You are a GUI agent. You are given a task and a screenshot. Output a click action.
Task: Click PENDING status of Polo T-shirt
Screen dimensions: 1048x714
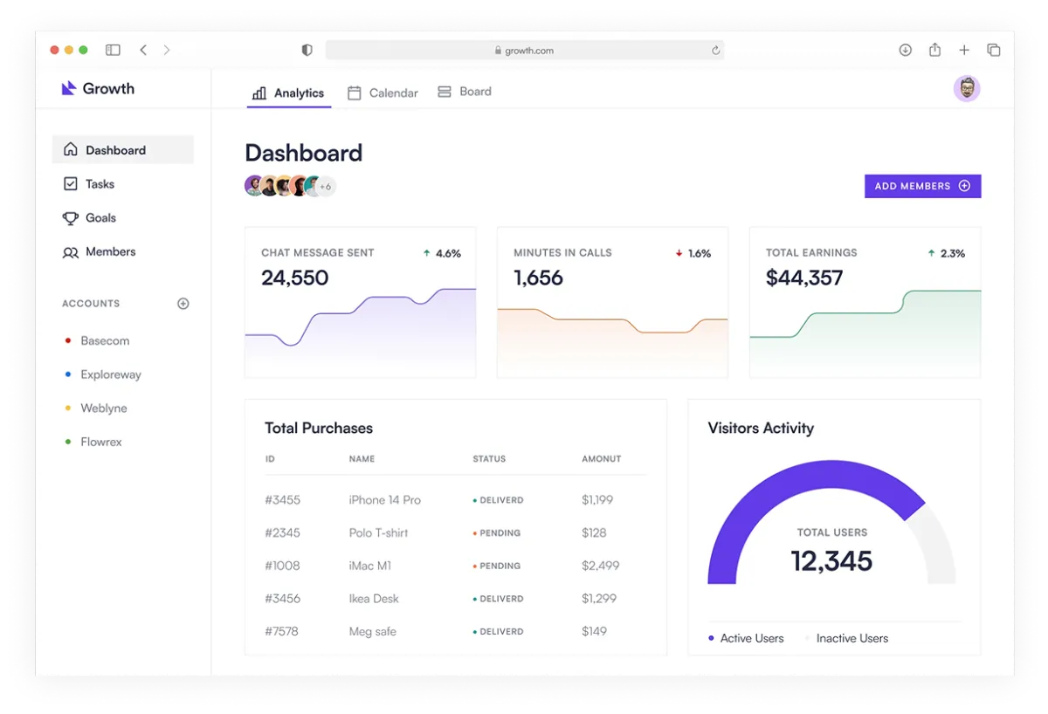497,532
